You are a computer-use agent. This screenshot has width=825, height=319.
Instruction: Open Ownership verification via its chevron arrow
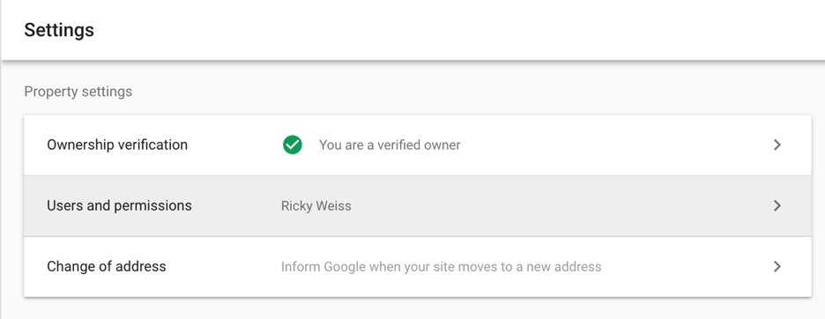click(x=777, y=145)
